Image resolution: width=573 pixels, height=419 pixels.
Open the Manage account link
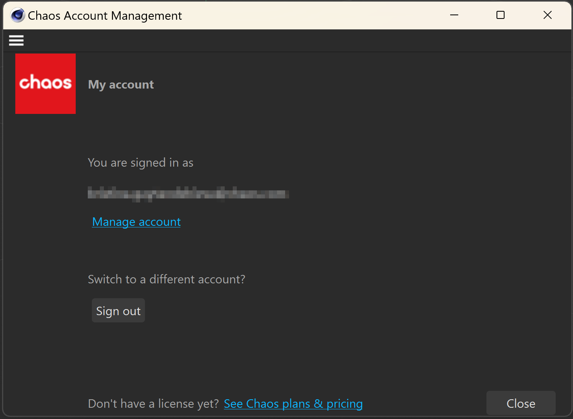click(x=137, y=222)
